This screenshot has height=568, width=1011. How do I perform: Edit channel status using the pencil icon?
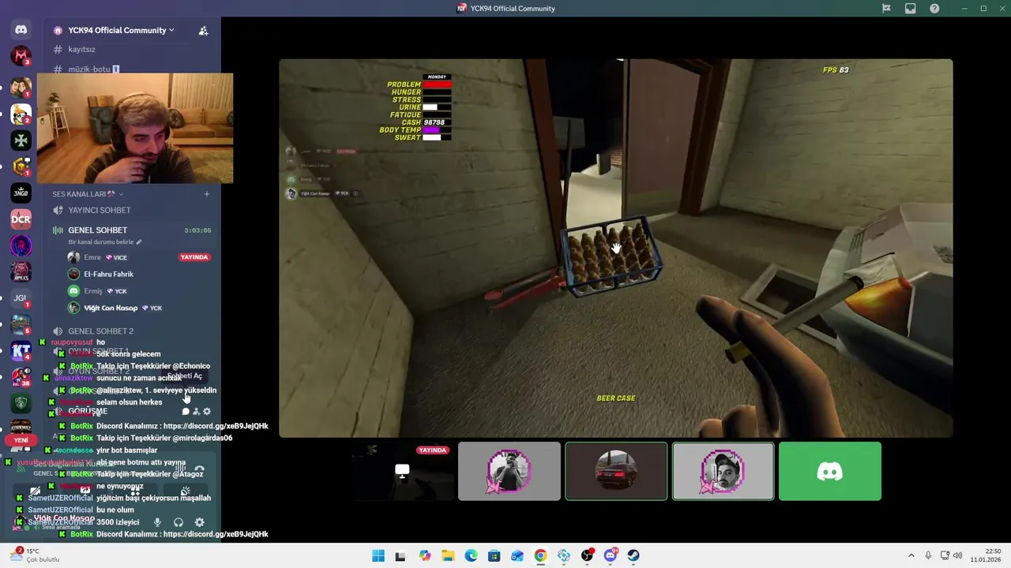tap(139, 242)
